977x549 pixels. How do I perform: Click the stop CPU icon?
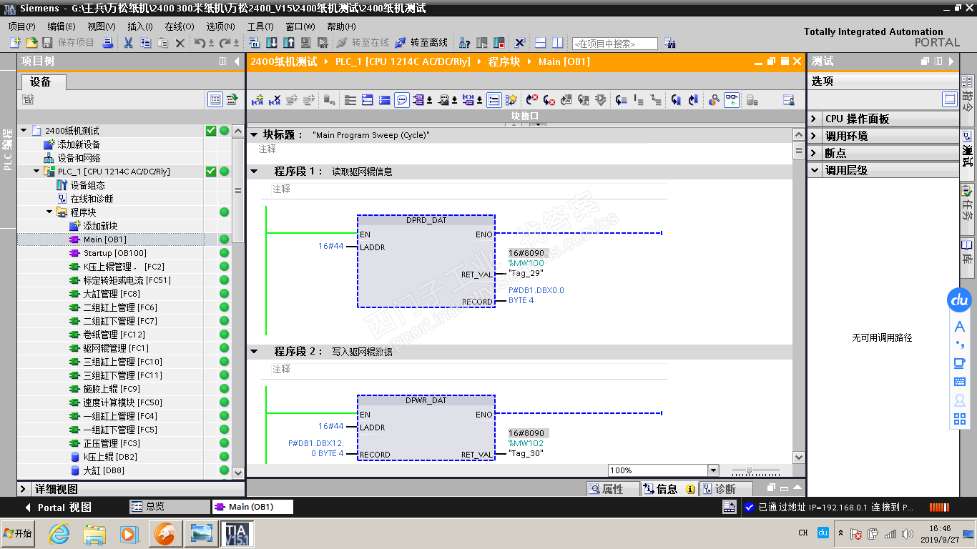point(499,43)
